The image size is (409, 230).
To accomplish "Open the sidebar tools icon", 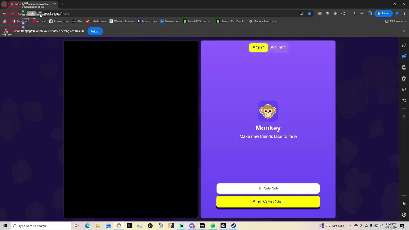I will tap(404, 101).
